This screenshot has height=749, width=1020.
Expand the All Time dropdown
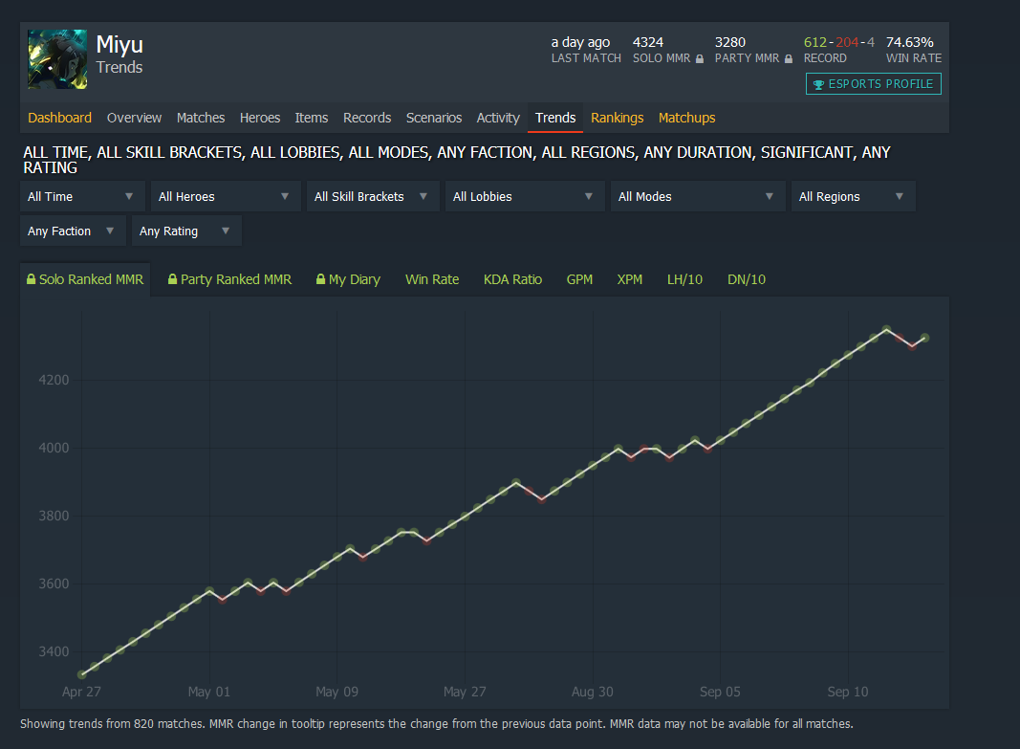coord(81,196)
